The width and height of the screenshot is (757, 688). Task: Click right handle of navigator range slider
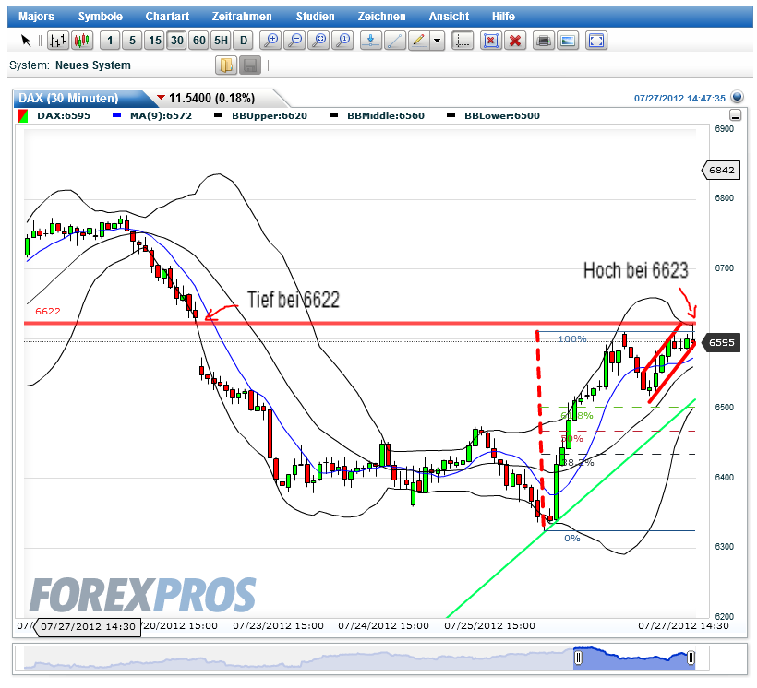tap(691, 658)
